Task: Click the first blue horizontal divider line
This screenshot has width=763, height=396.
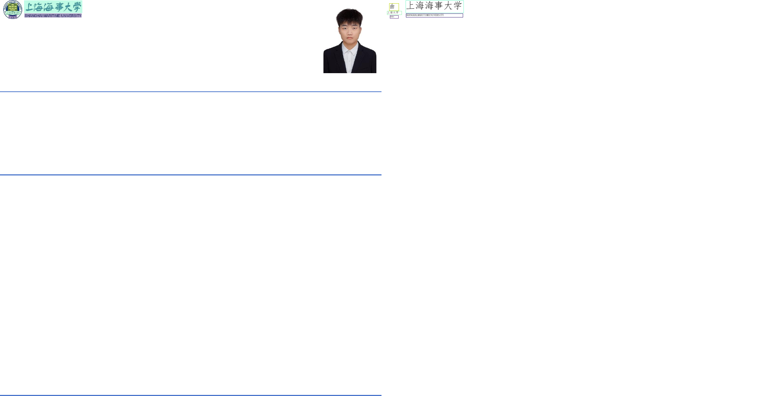Action: pos(191,92)
